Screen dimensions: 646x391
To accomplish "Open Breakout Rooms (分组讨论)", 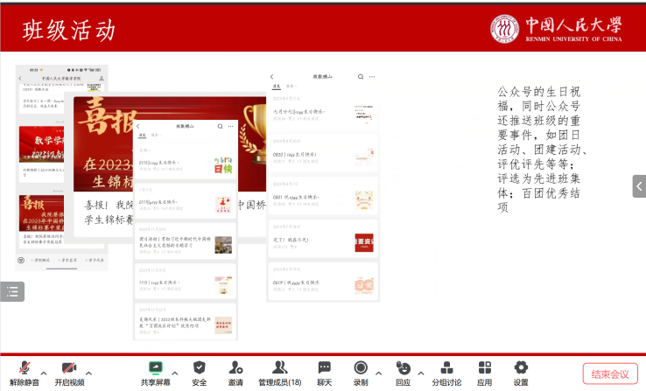I will coord(446,368).
